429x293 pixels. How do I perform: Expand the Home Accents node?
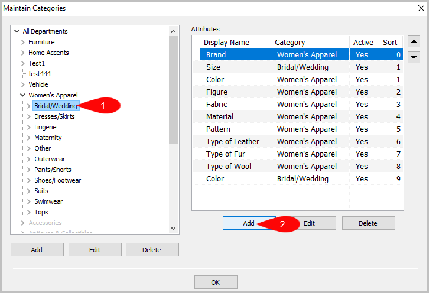[22, 53]
